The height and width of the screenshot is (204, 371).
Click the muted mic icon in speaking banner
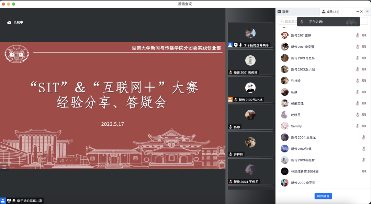tap(302, 22)
